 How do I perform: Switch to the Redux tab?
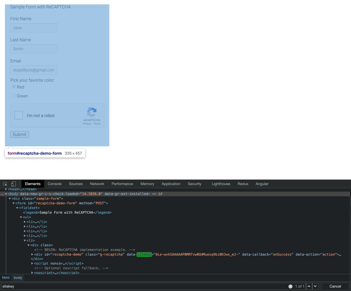[x=243, y=184]
